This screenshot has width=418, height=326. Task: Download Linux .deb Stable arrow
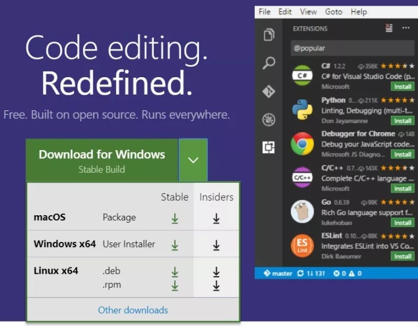[175, 272]
